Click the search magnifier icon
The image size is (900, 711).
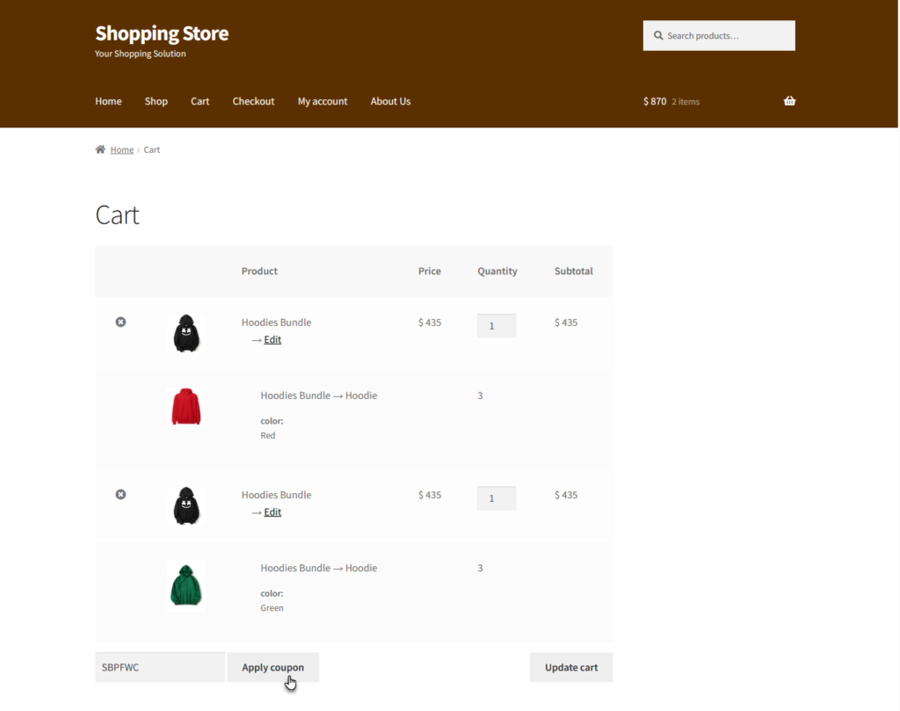click(x=658, y=35)
